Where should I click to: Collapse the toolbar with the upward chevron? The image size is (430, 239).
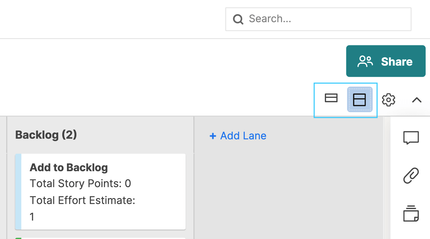417,100
